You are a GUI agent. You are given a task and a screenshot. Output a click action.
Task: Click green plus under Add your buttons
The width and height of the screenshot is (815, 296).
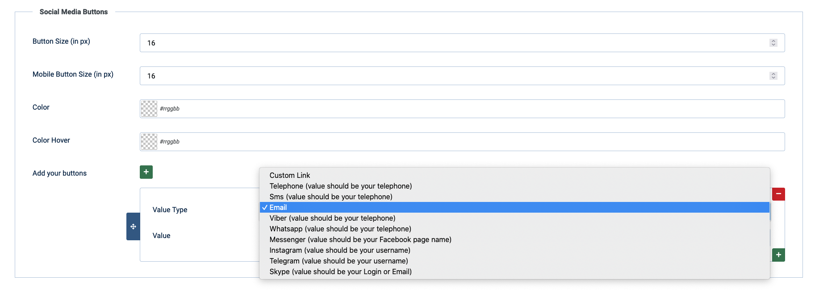coord(146,172)
